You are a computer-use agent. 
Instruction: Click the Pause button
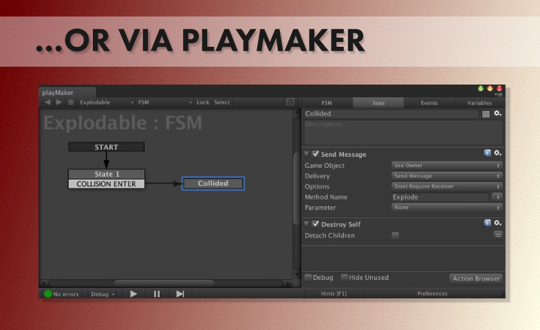(x=157, y=294)
